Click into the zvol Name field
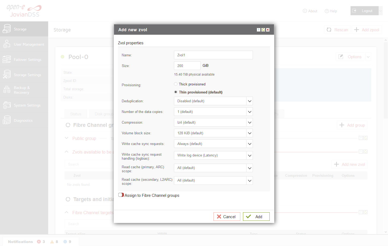 pos(213,55)
